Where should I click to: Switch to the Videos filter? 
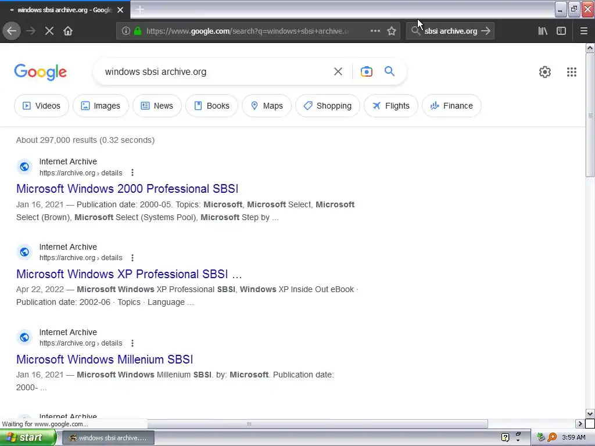[41, 106]
